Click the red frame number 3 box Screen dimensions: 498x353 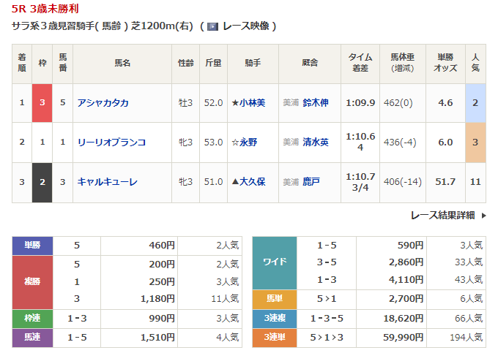point(42,103)
